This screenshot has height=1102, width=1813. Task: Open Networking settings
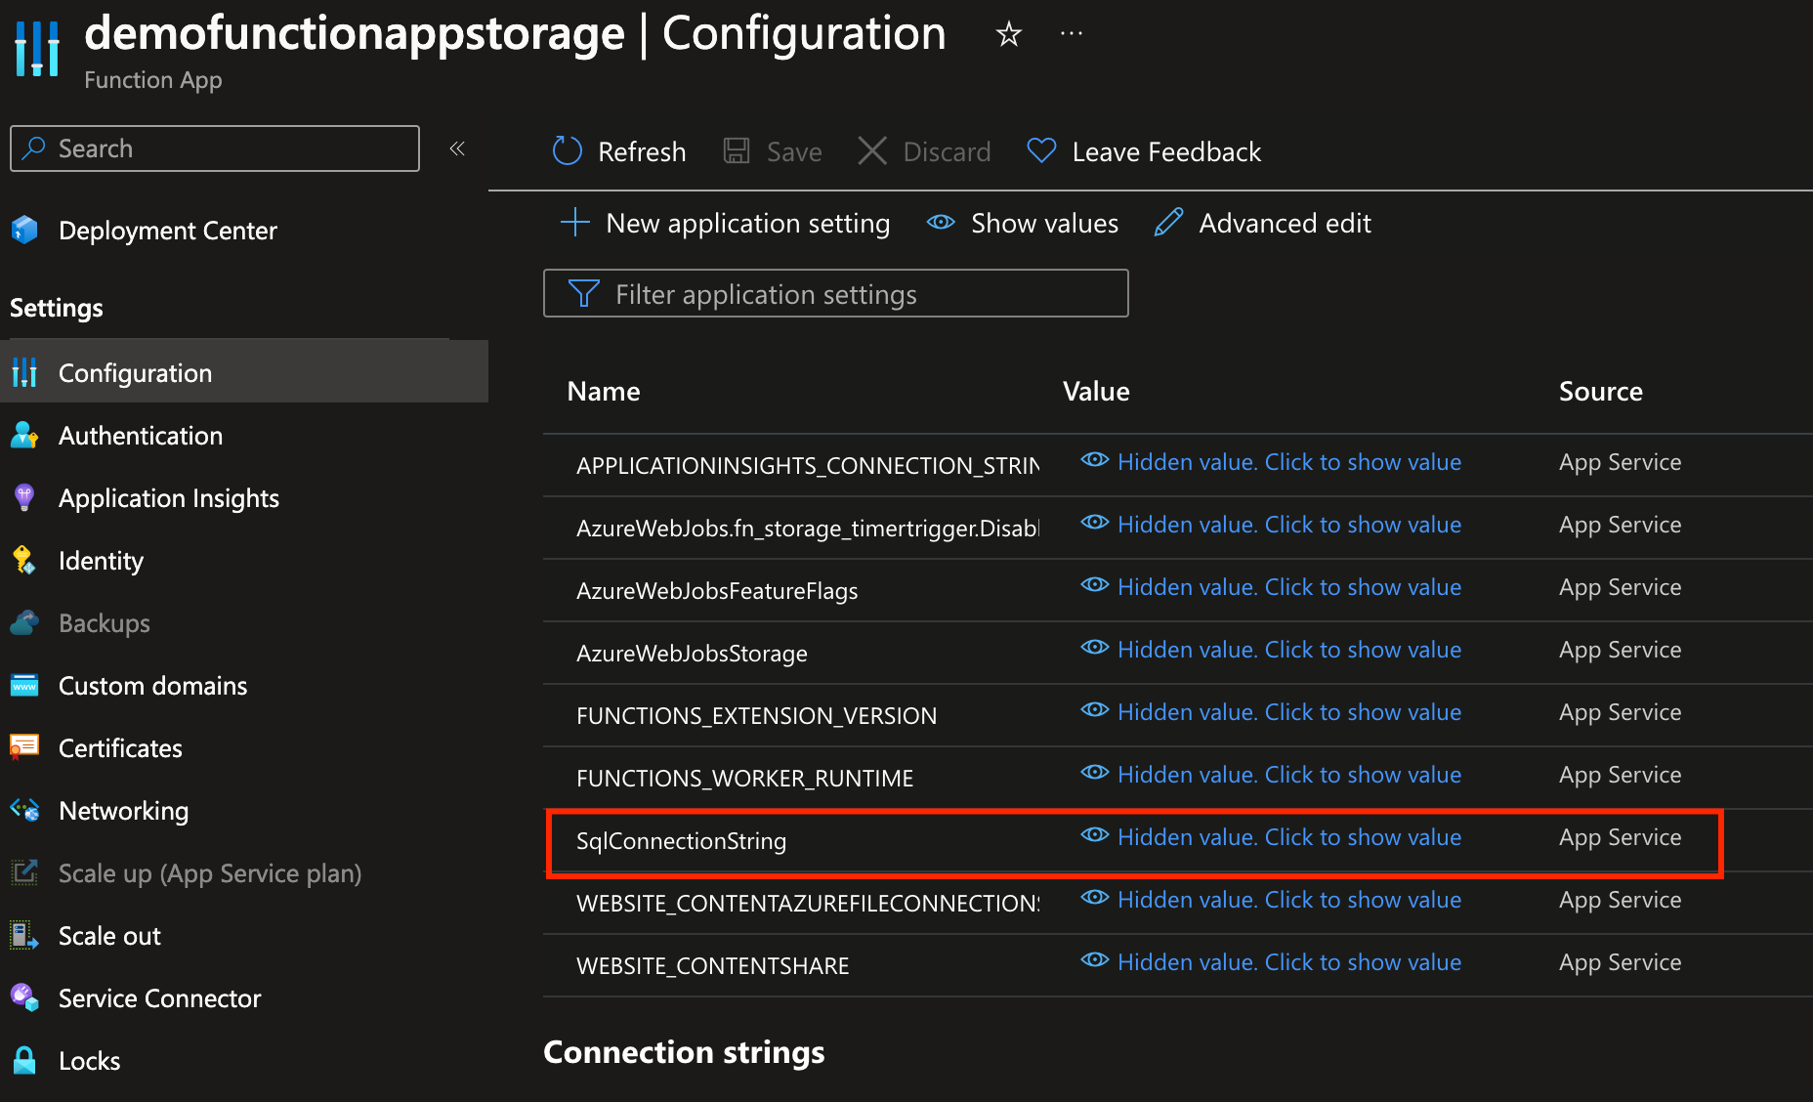tap(124, 811)
